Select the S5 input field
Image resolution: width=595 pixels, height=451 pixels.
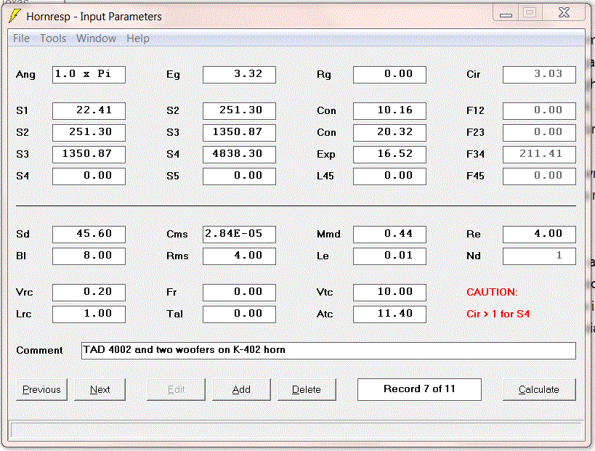click(239, 176)
